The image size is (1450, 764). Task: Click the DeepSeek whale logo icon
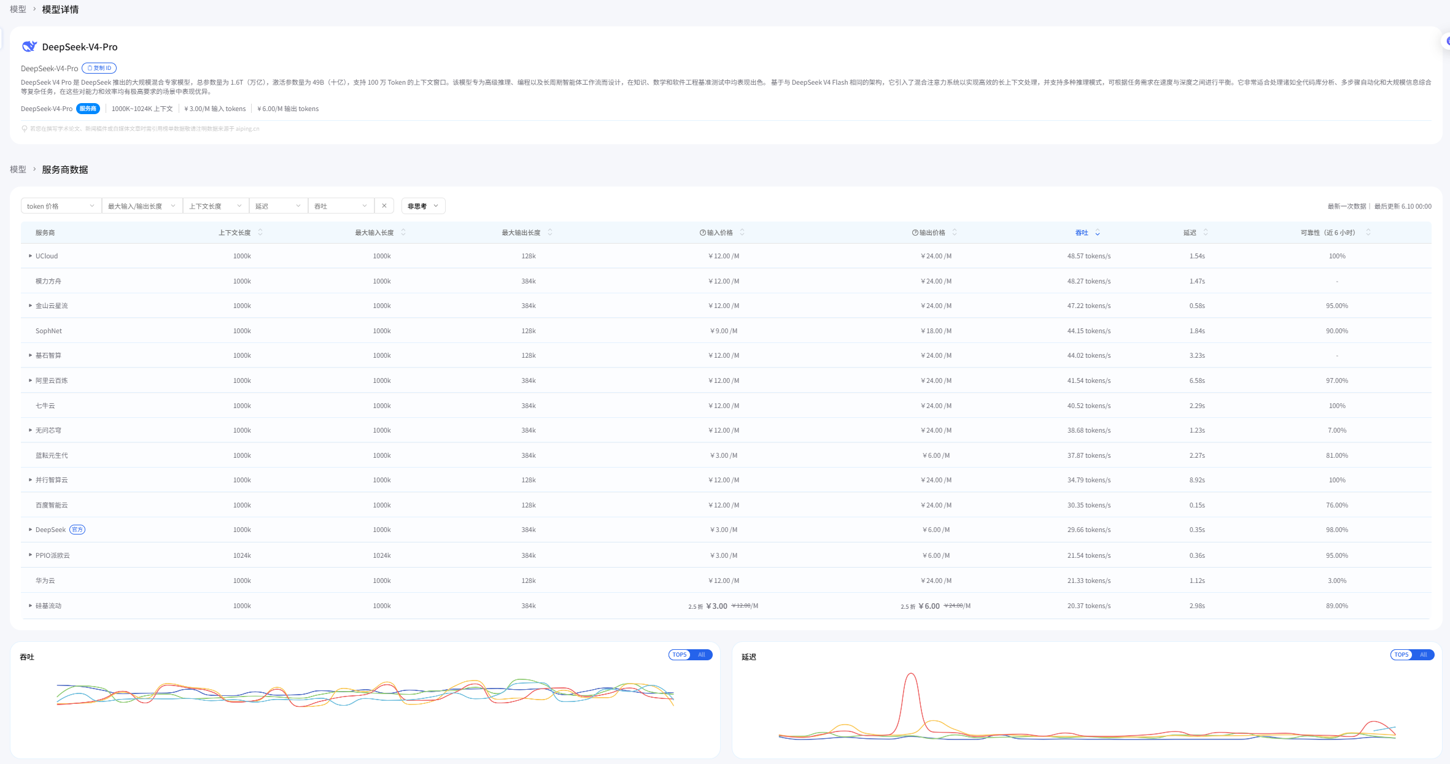[29, 47]
